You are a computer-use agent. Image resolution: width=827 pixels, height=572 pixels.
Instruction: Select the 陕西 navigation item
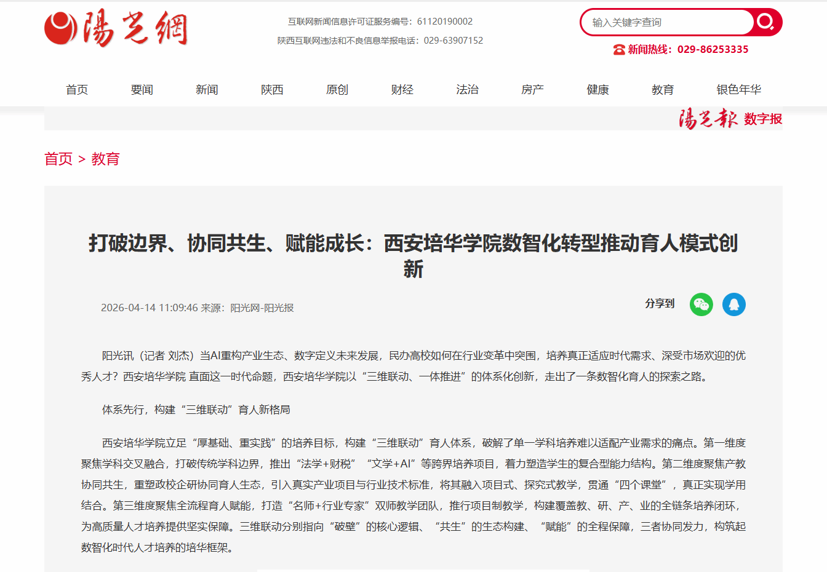point(272,90)
